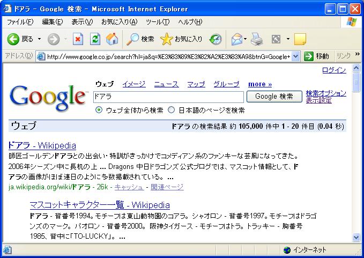364x258 pixels.
Task: Open the forward button history dropdown
Action: coord(66,39)
